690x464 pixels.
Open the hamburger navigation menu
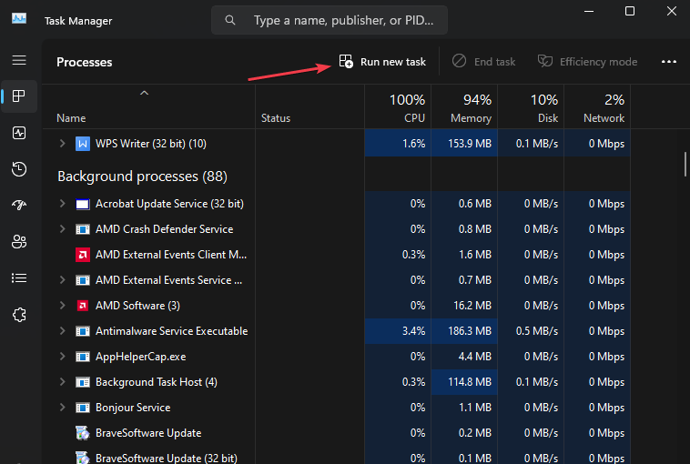pyautogui.click(x=19, y=60)
